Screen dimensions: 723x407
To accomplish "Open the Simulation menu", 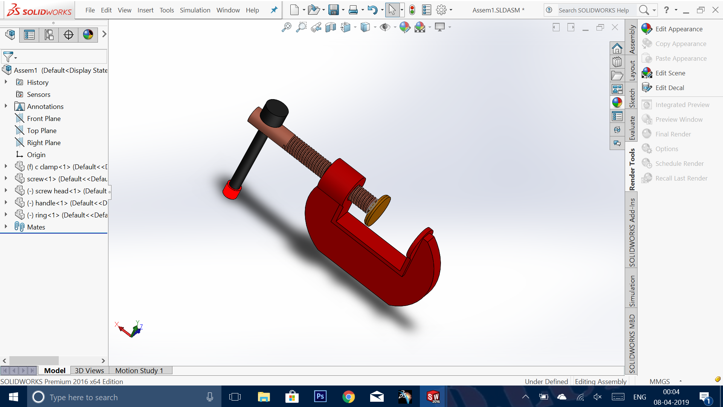I will [x=195, y=10].
